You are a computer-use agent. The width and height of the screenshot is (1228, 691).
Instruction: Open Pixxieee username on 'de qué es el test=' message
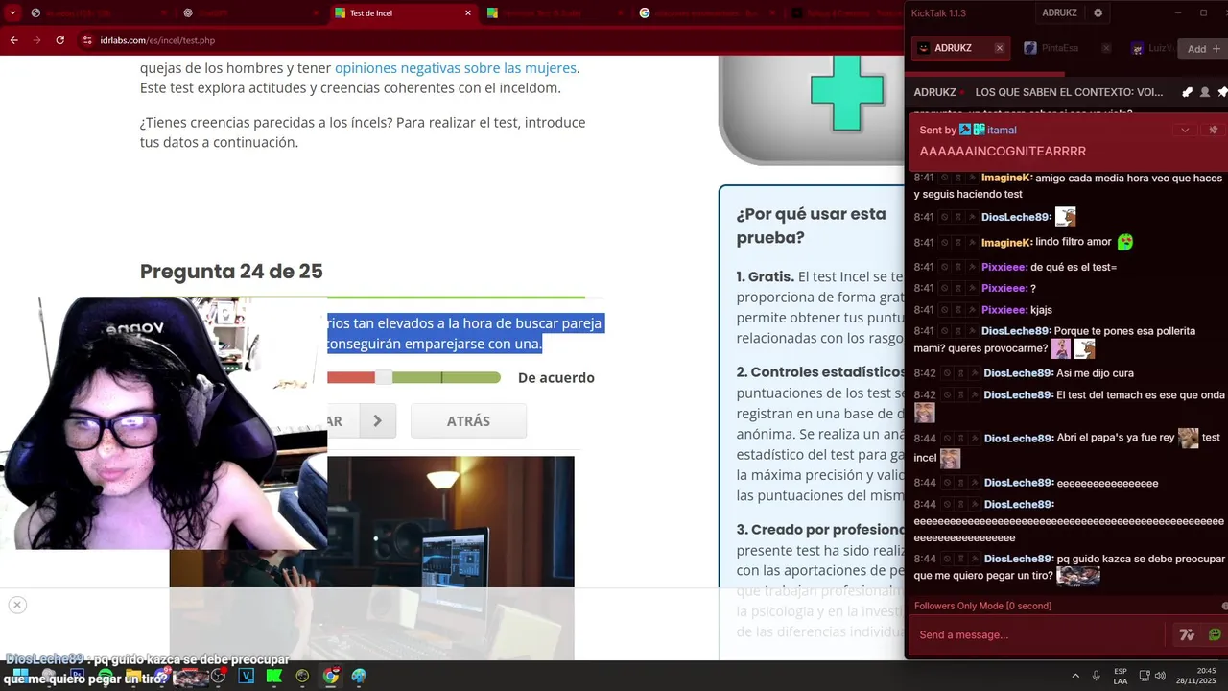pyautogui.click(x=1004, y=267)
